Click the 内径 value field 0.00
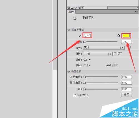Screen dimensions: 139x118 pos(126,89)
